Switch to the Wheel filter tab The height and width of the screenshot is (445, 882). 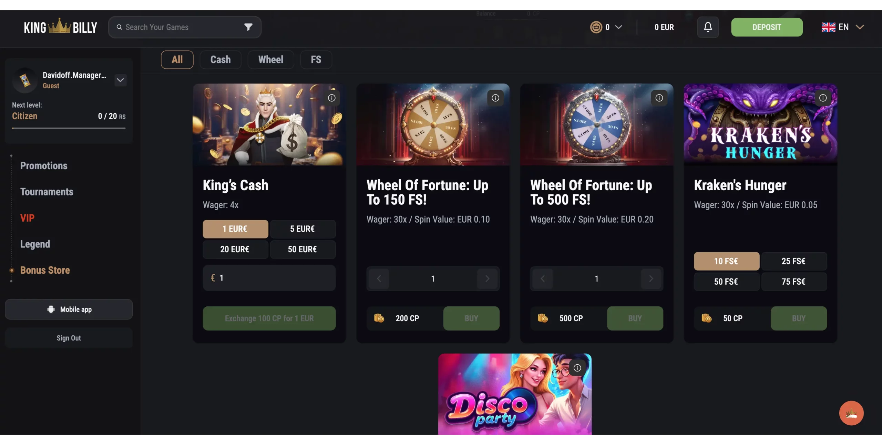[x=271, y=60]
